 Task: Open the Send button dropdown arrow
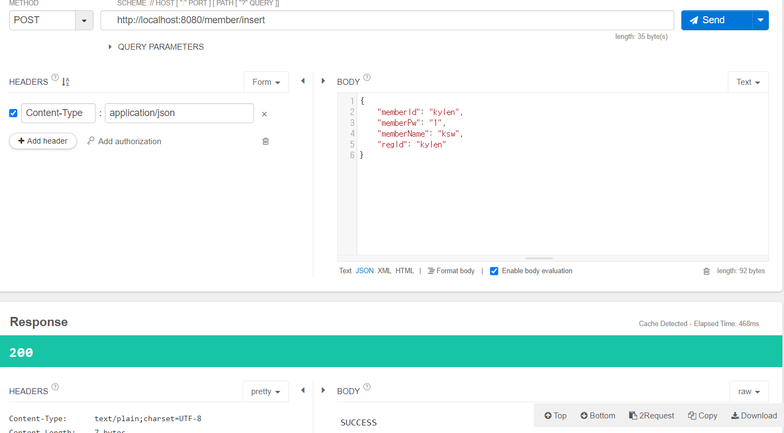pyautogui.click(x=760, y=20)
